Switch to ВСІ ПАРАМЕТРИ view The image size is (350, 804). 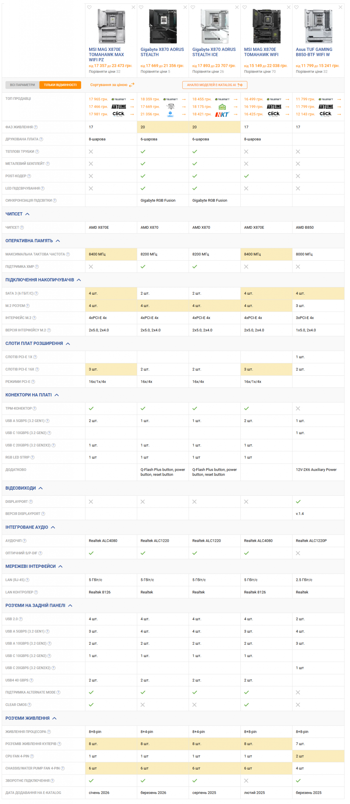pyautogui.click(x=23, y=85)
